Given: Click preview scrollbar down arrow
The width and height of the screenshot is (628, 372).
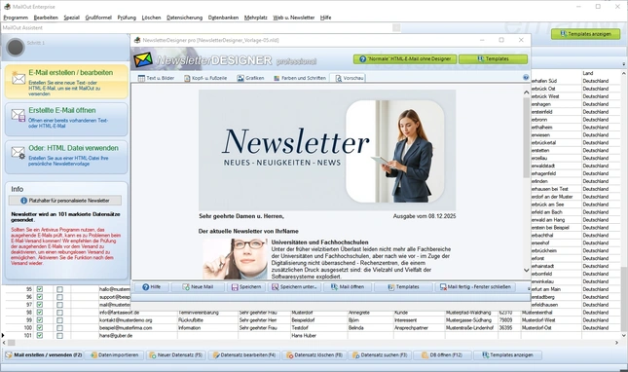Looking at the screenshot, I should [527, 271].
